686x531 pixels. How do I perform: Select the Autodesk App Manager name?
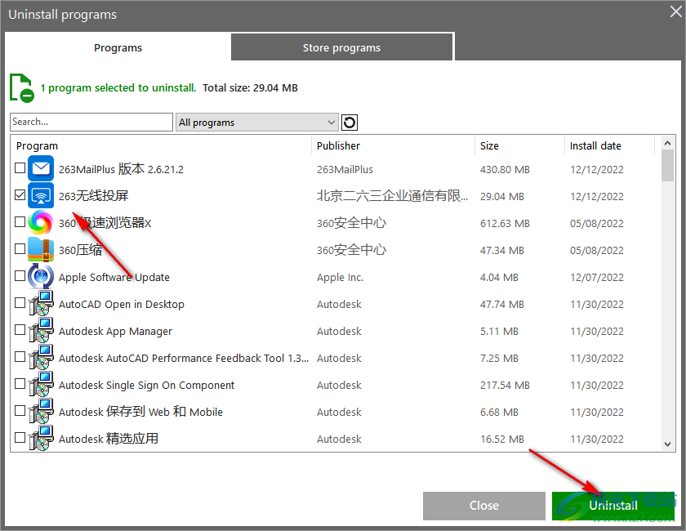tap(115, 332)
